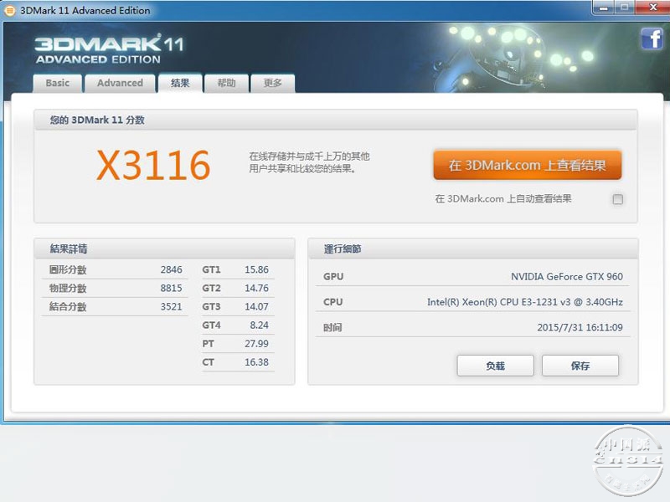Click the GT3 value 14.07
Screen dimensions: 670x502
point(256,306)
